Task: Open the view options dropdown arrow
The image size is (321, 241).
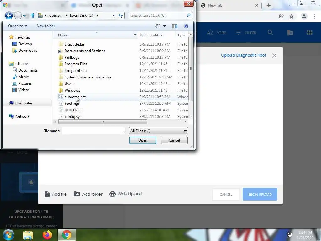Action: pyautogui.click(x=164, y=26)
